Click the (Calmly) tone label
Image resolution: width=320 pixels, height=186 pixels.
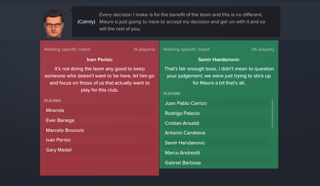(x=86, y=22)
